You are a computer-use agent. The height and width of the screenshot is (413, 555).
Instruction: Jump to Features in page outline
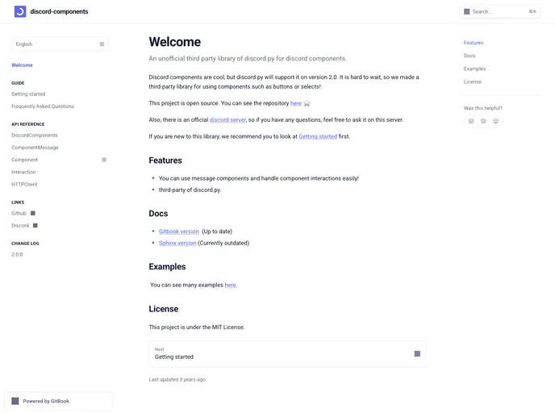(474, 43)
